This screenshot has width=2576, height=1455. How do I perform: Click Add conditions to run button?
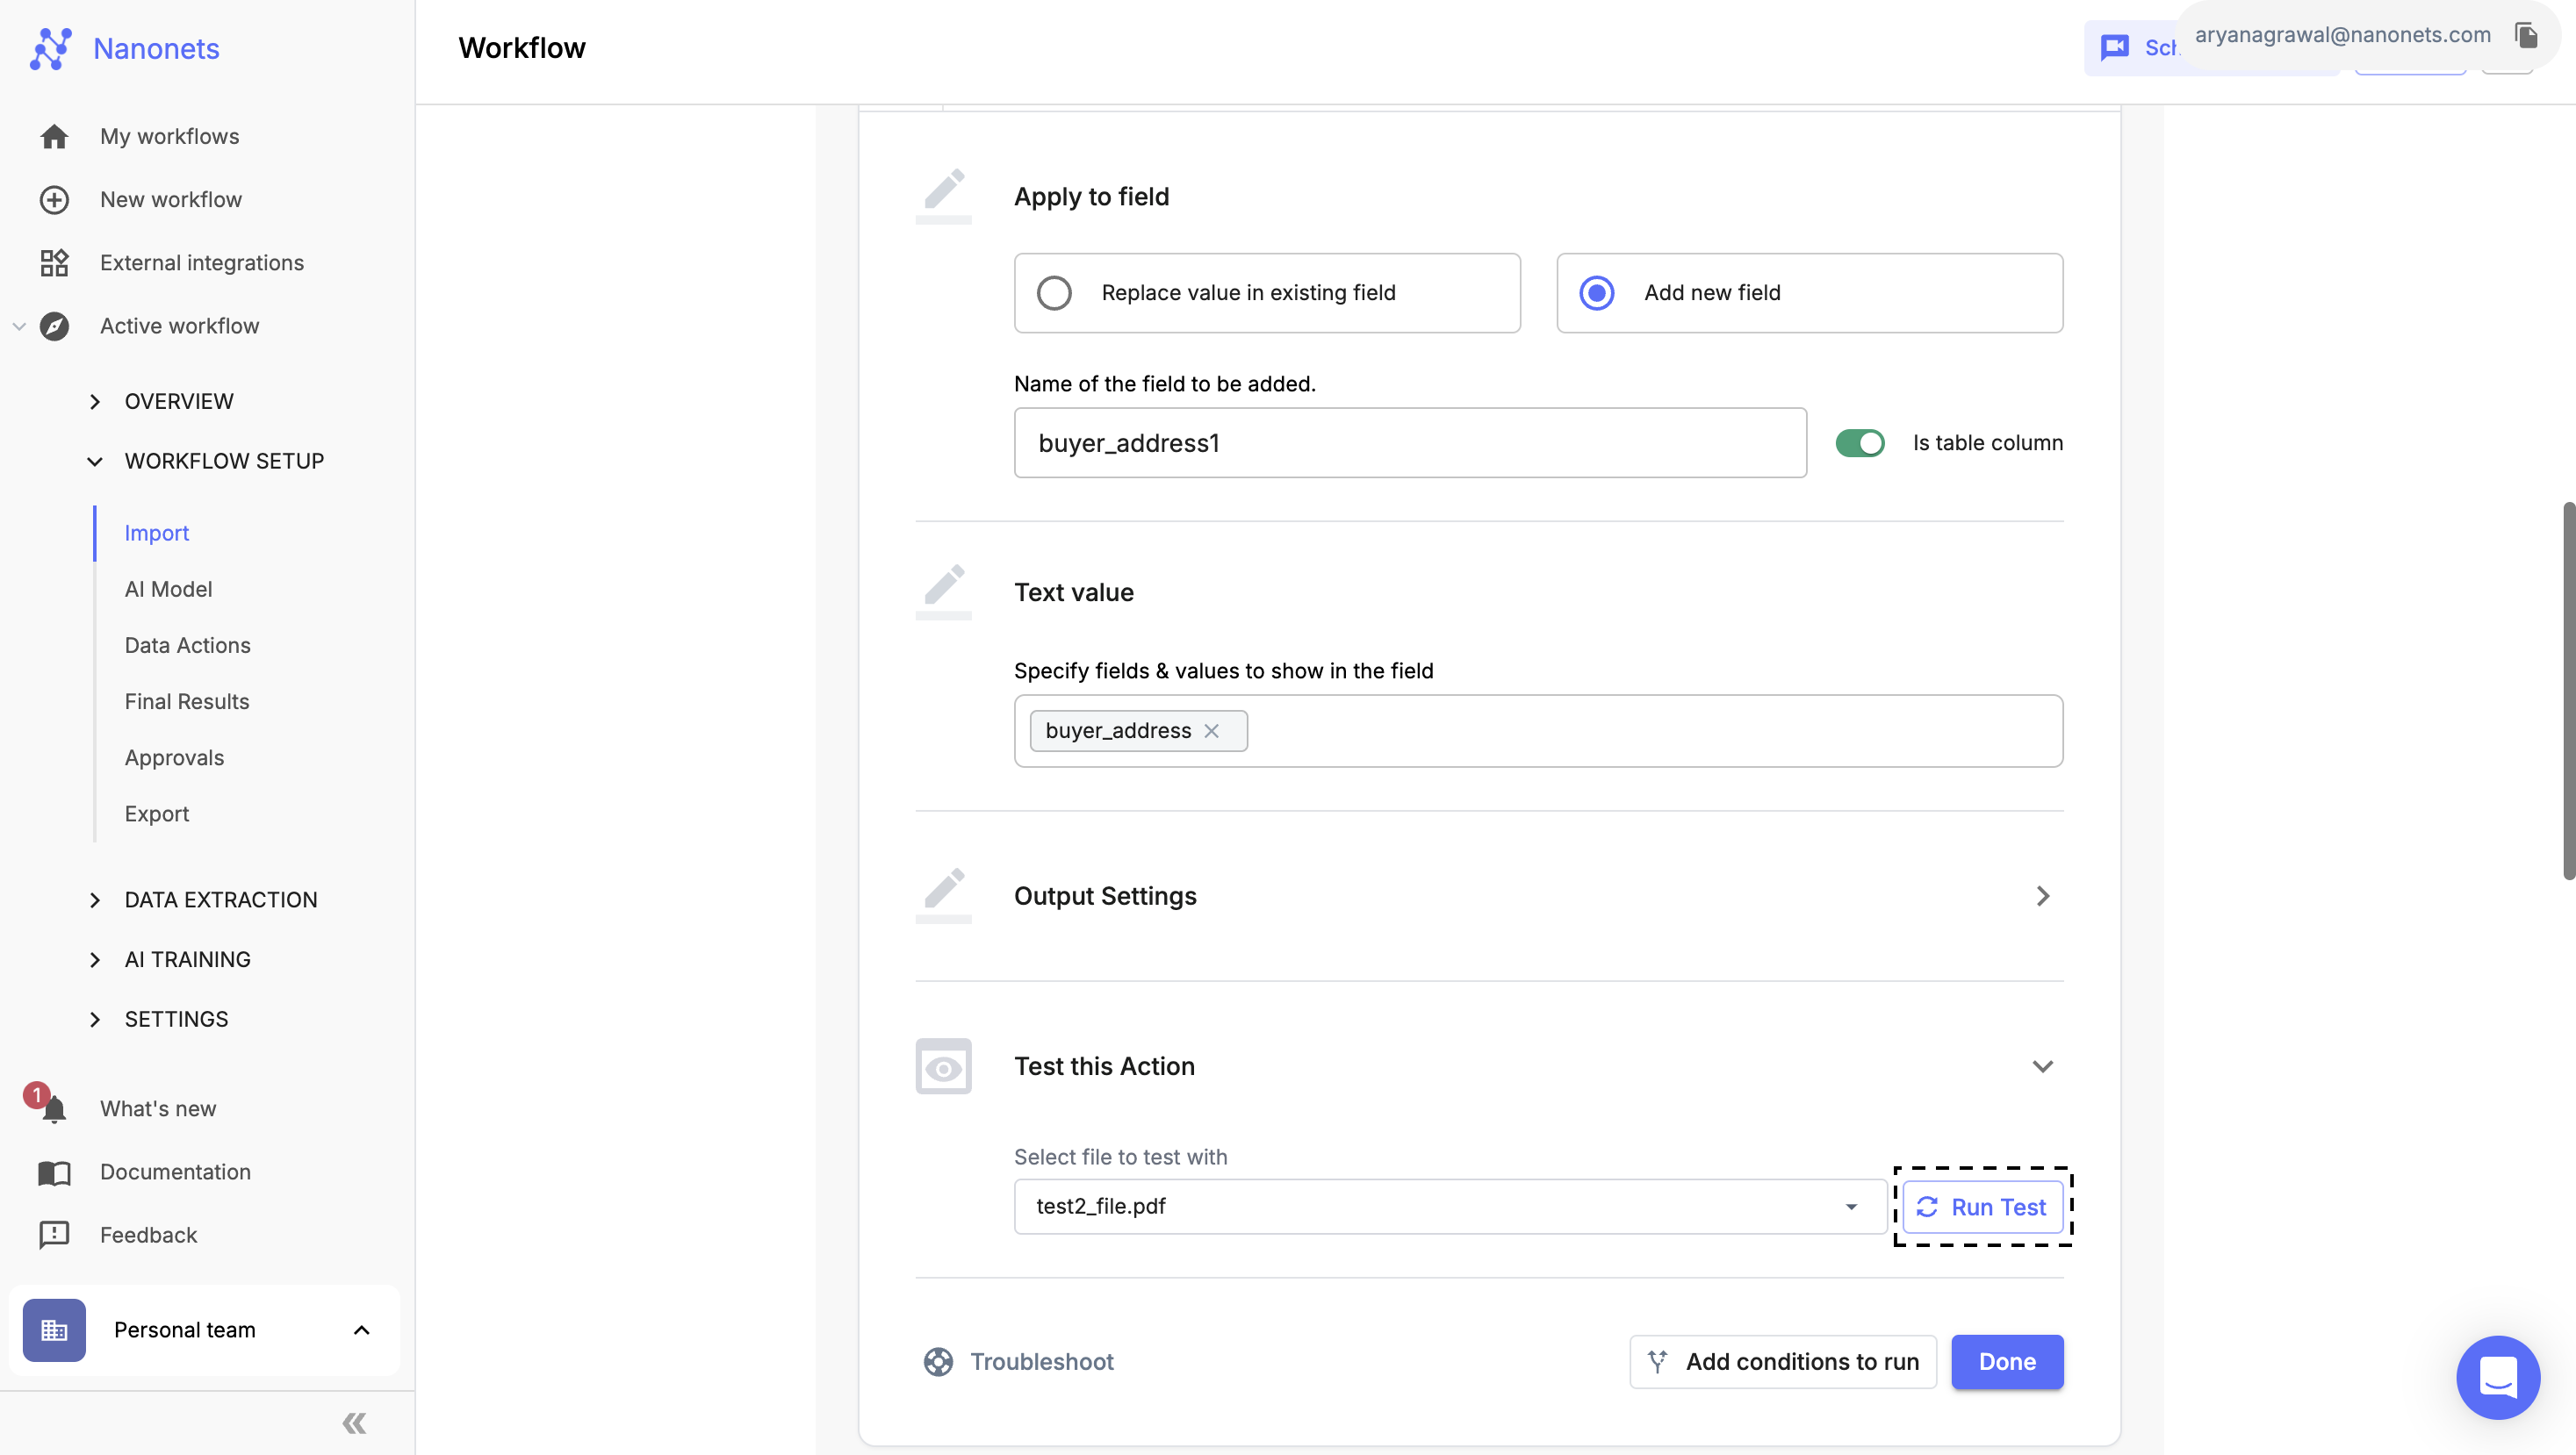[1783, 1362]
